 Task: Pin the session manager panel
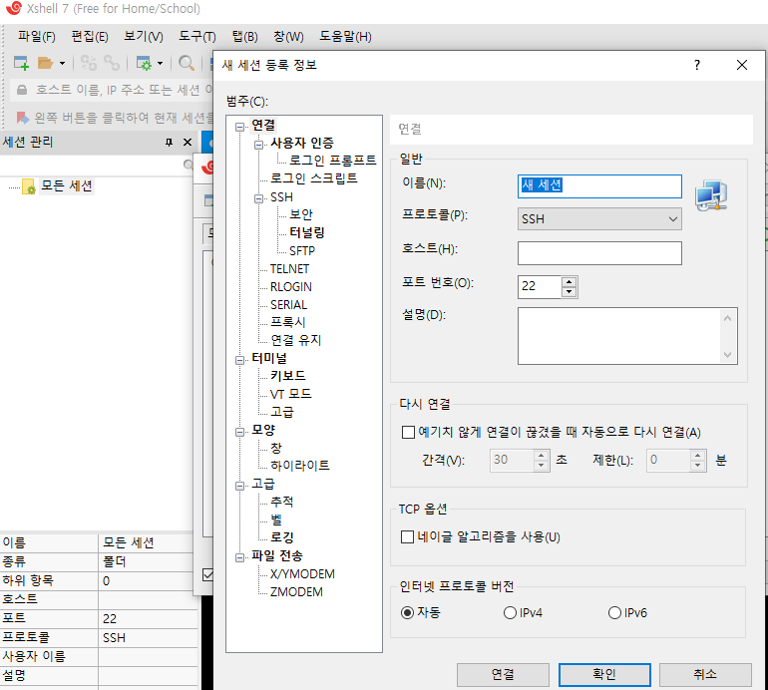point(169,142)
